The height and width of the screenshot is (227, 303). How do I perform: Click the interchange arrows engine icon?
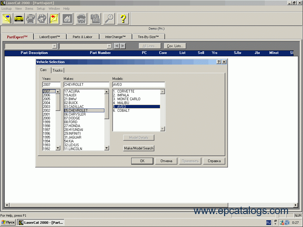pyautogui.click(x=42, y=19)
